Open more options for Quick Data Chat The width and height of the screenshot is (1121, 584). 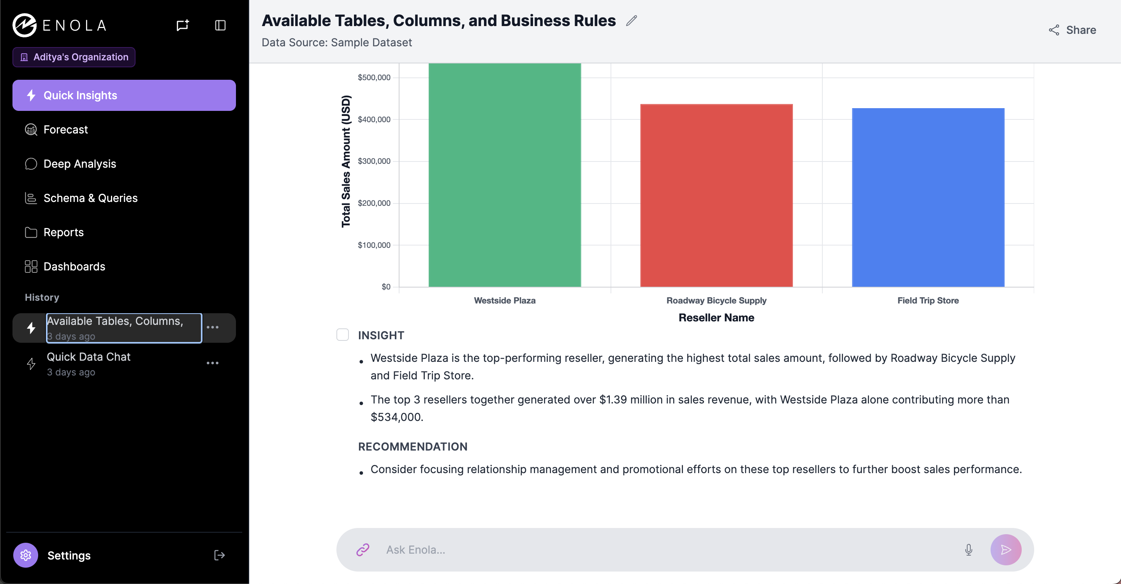[x=212, y=363]
